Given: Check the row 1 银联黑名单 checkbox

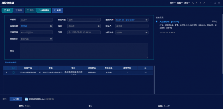Looking at the screenshot, I should click(x=13, y=72).
